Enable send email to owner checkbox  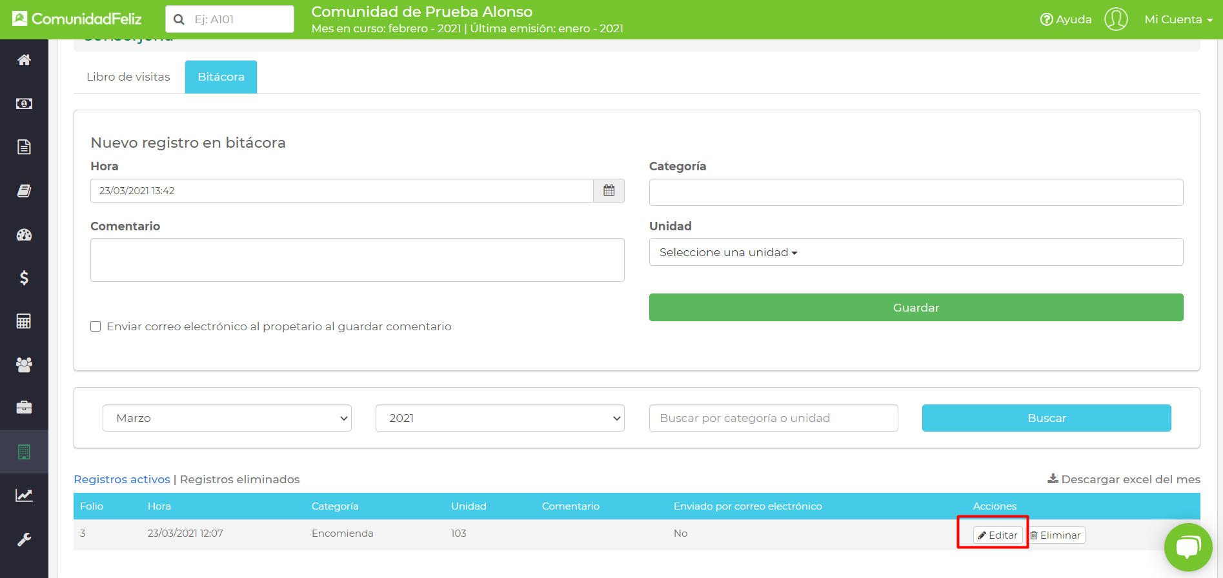(x=96, y=326)
